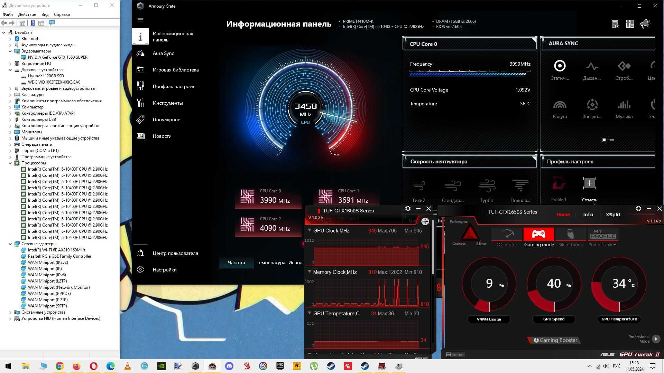
Task: Click the monitor layout round button
Action: pos(425,221)
